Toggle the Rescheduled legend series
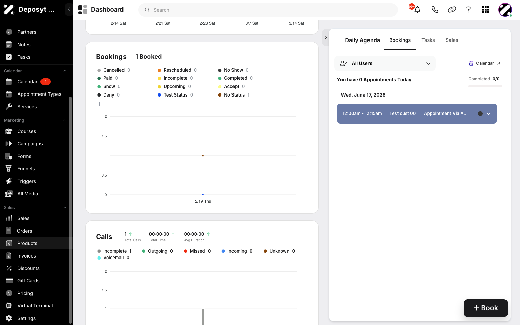This screenshot has width=520, height=325. click(177, 70)
